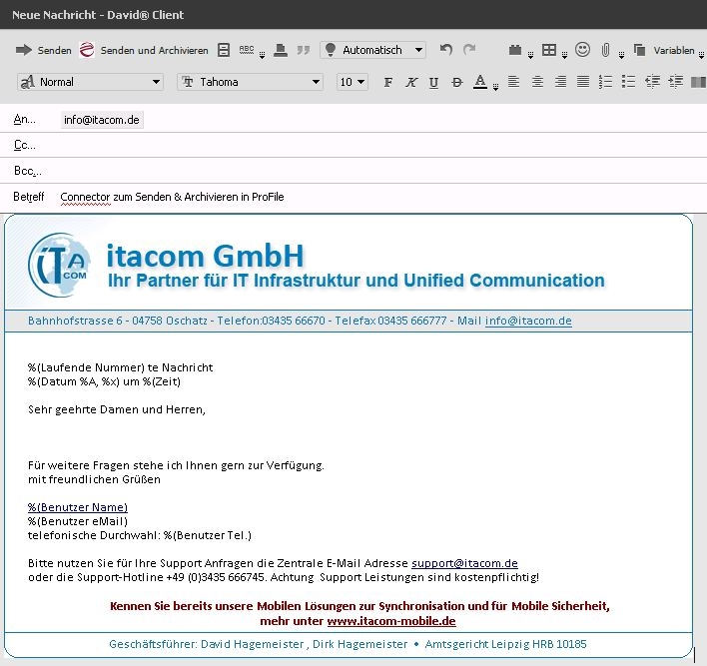707x666 pixels.
Task: Insert a bulleted list
Action: click(628, 82)
